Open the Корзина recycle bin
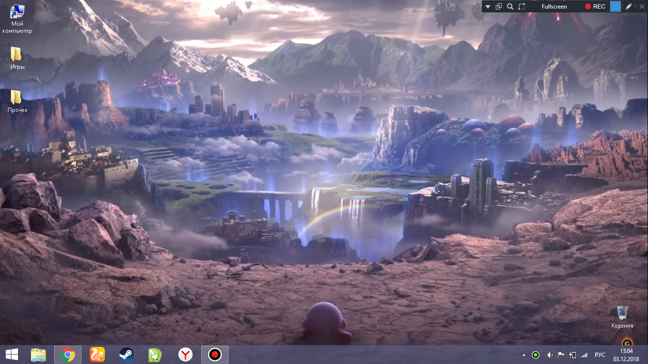Screen dimensions: 648x364 coord(622,317)
